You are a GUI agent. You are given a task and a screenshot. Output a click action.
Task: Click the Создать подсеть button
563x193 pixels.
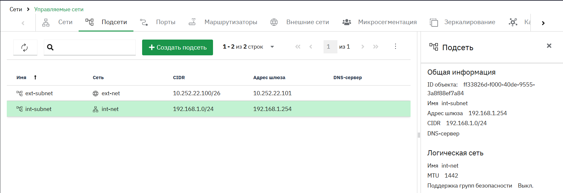pyautogui.click(x=178, y=47)
